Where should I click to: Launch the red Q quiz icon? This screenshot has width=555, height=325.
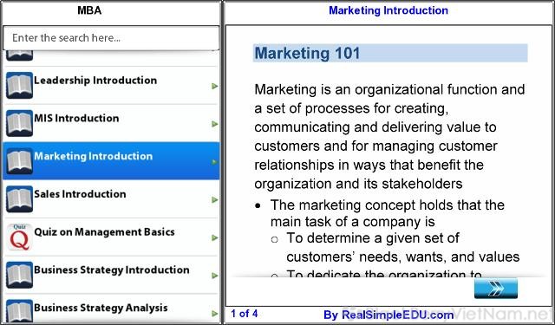click(19, 237)
